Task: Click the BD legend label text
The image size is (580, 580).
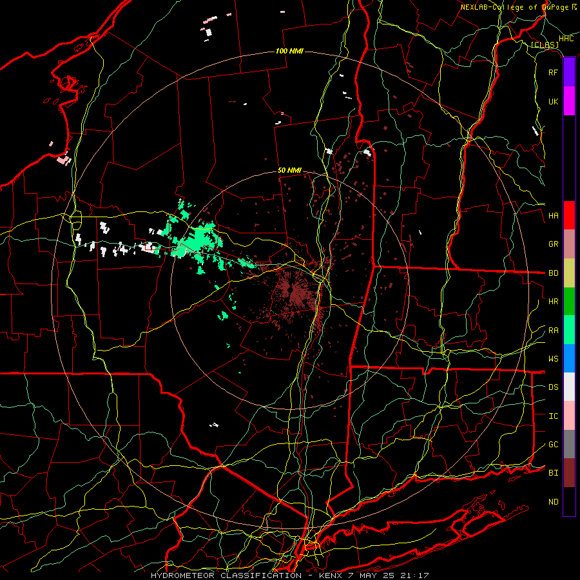Action: click(553, 273)
